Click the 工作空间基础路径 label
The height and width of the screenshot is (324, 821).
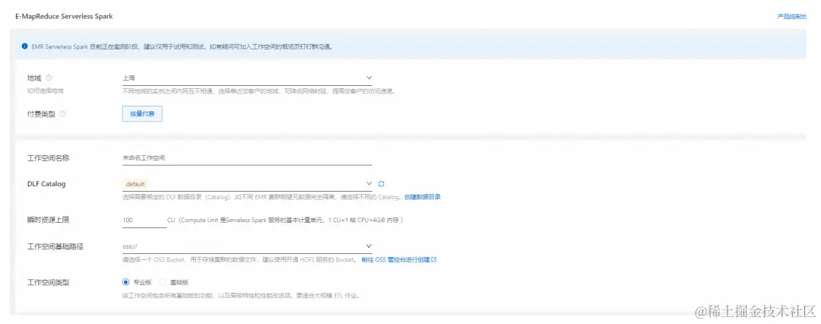(x=55, y=246)
